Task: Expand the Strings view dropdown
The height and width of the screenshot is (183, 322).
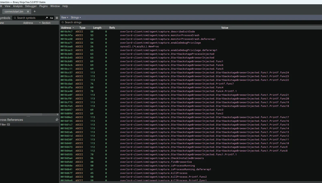Action: [x=76, y=17]
